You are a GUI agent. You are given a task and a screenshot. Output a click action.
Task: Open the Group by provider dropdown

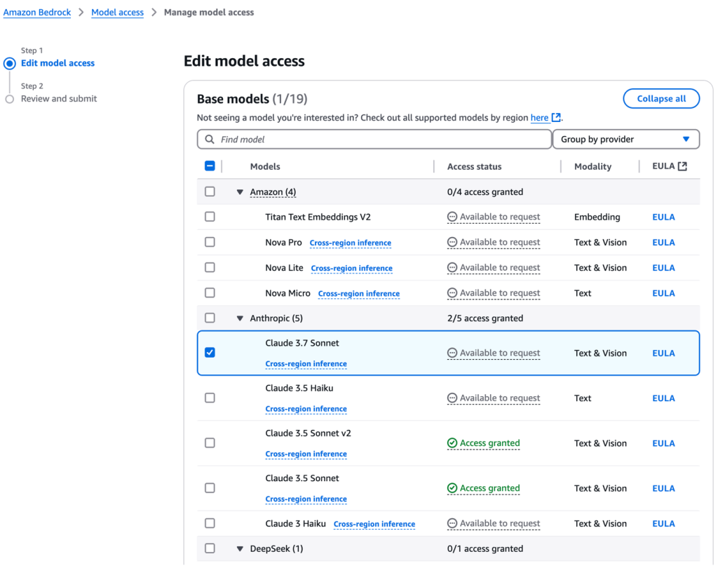pos(626,139)
